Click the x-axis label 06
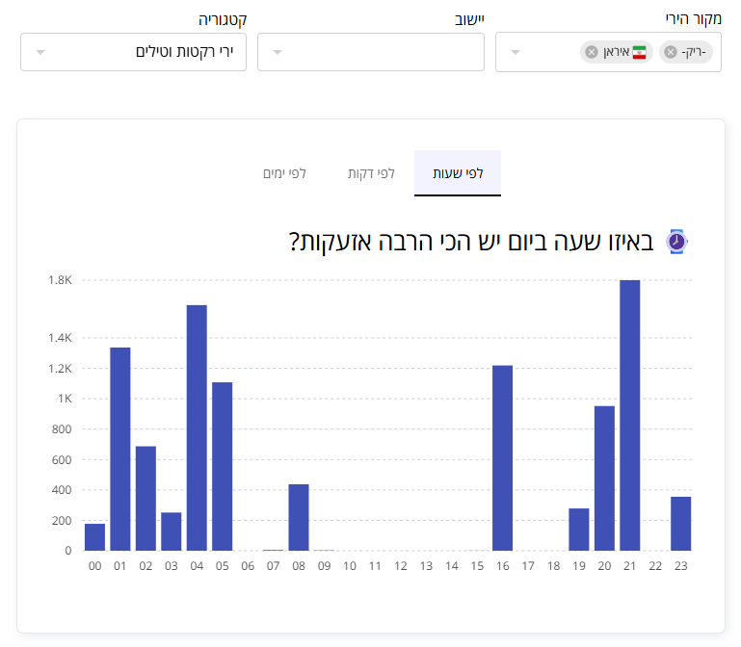Viewport: 741px width, 647px height. (x=248, y=566)
